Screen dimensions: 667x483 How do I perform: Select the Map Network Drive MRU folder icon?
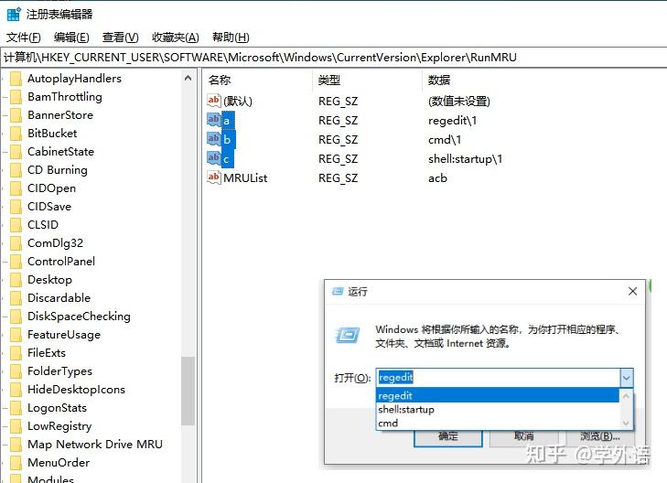click(16, 445)
